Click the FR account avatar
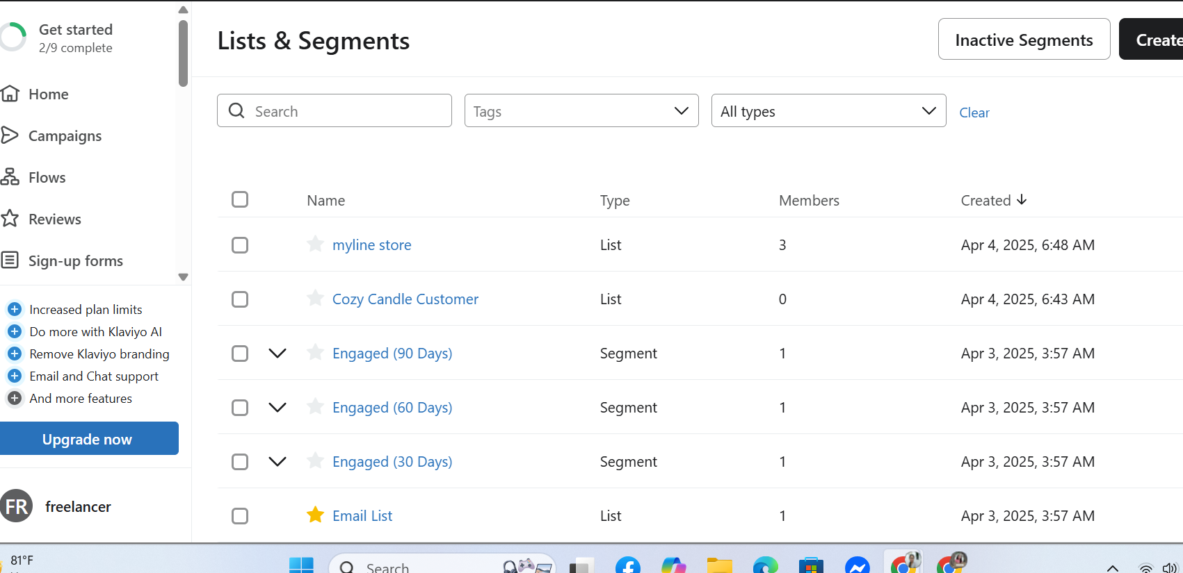1183x573 pixels. pyautogui.click(x=16, y=506)
